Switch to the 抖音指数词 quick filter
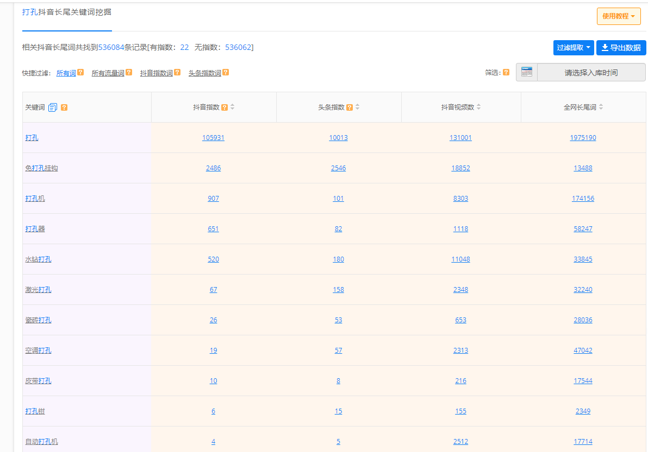648x452 pixels. click(156, 73)
